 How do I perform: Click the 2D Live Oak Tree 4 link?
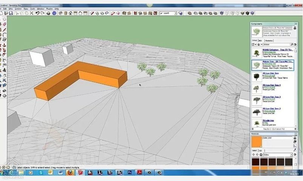point(272,85)
